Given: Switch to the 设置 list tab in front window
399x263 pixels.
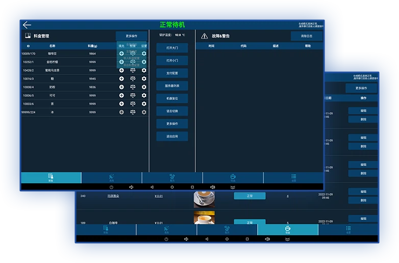Looking at the screenshot, I should point(294,177).
